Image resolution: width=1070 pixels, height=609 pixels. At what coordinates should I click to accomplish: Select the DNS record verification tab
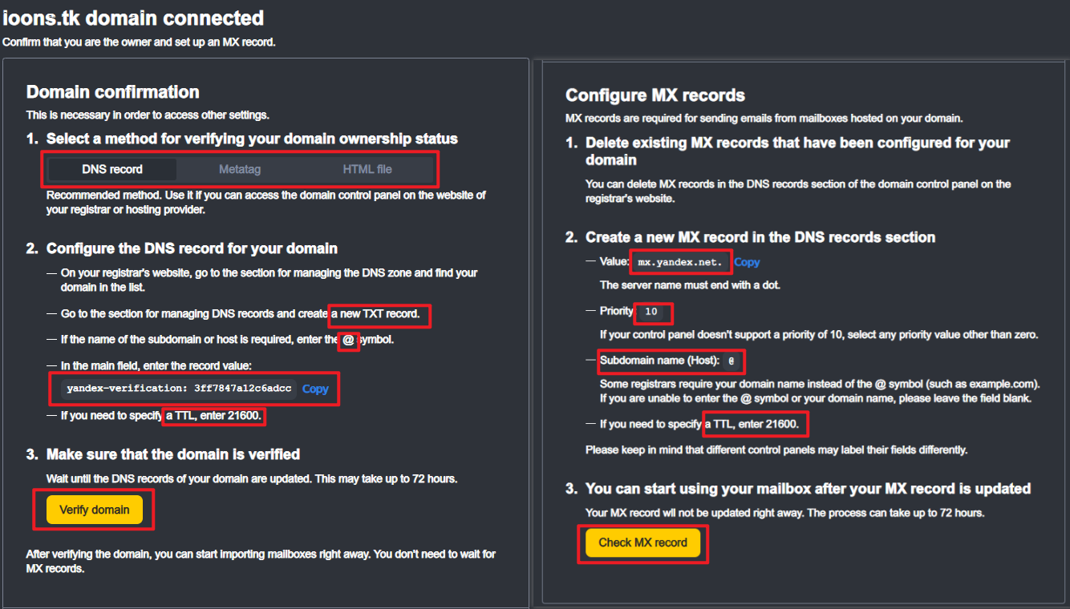[x=112, y=169]
